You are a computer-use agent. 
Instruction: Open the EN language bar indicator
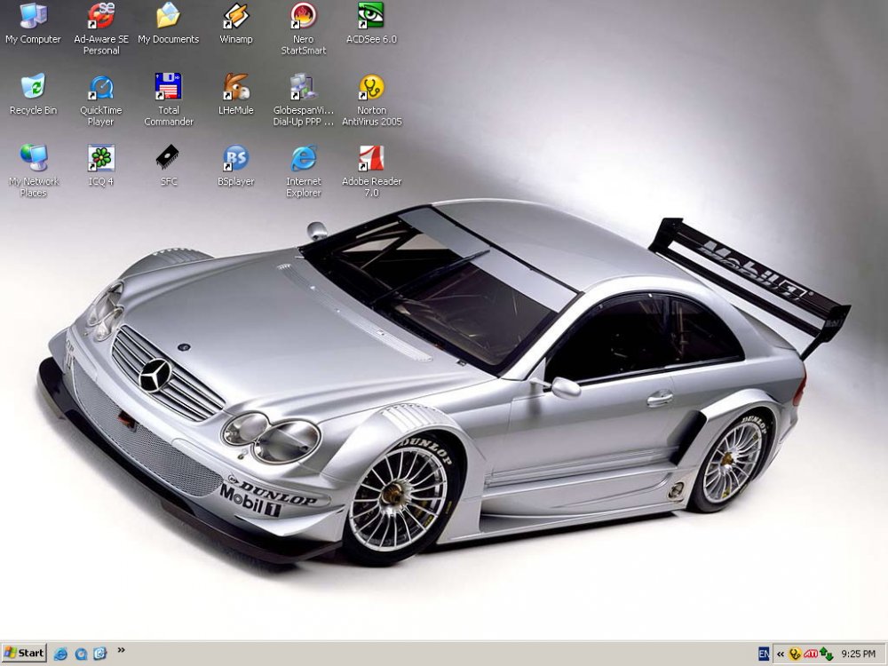tap(764, 654)
